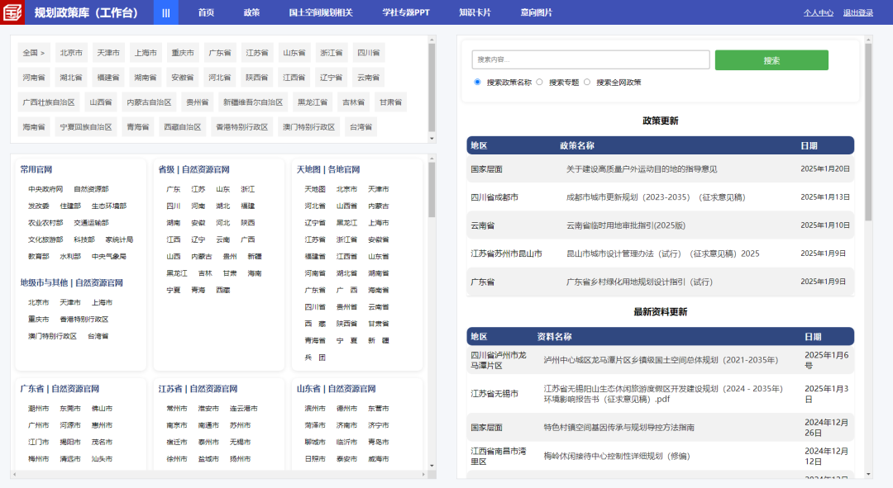Open 泸州中心城区龙马潭片区 resource row
The height and width of the screenshot is (488, 893).
pyautogui.click(x=660, y=360)
